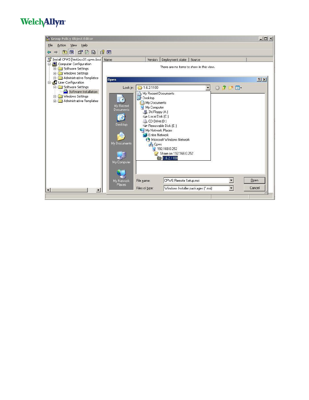This screenshot has width=309, height=400.
Task: Sort by Deployment state column header
Action: coord(174,60)
